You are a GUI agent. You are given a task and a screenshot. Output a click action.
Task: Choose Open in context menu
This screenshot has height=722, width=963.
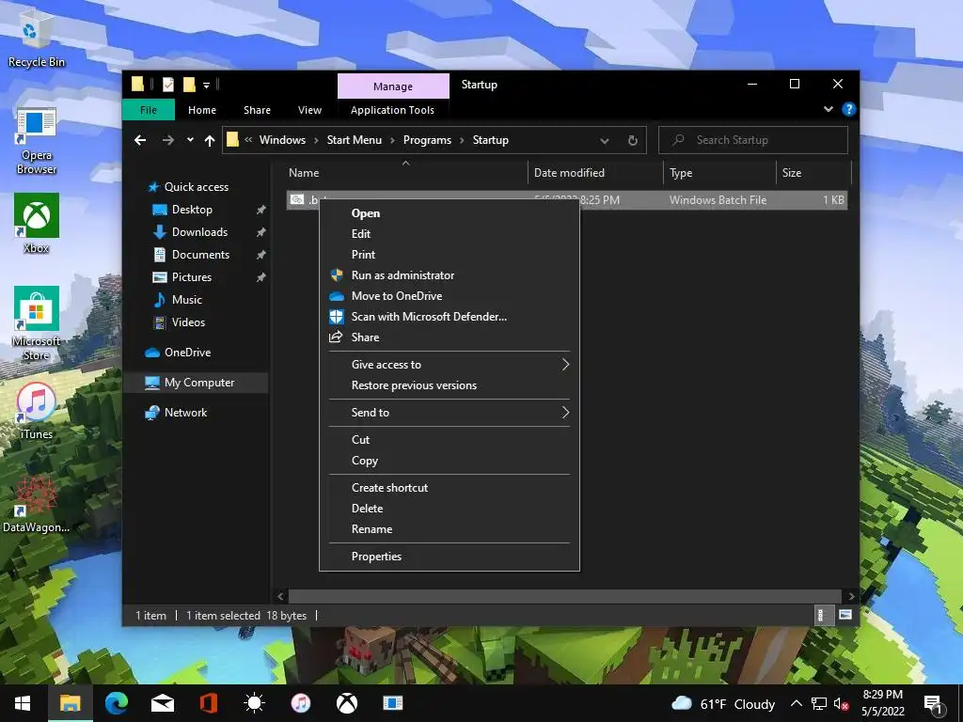click(x=449, y=213)
